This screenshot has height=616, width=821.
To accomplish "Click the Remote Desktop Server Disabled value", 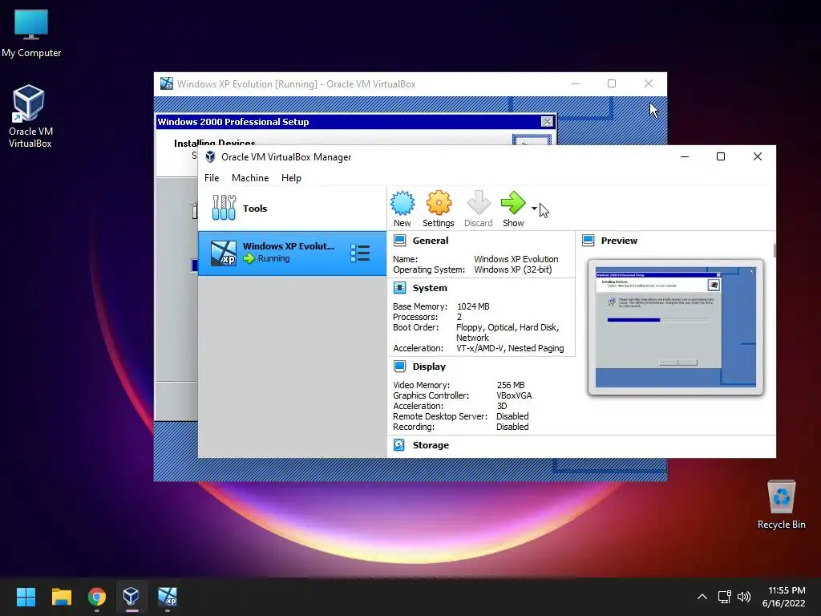I will point(512,416).
